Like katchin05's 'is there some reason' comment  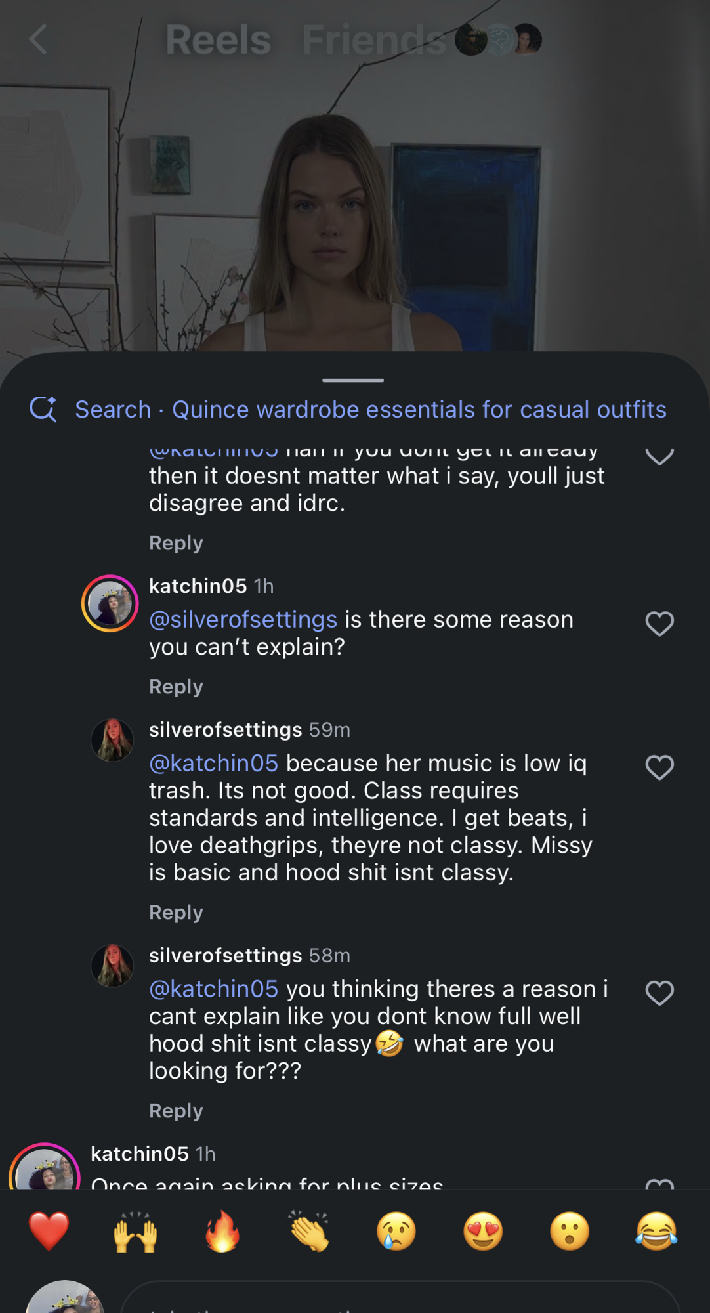[x=659, y=624]
